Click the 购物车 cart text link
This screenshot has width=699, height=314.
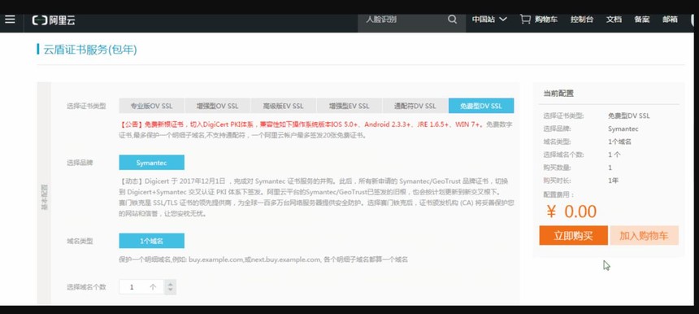coord(546,20)
